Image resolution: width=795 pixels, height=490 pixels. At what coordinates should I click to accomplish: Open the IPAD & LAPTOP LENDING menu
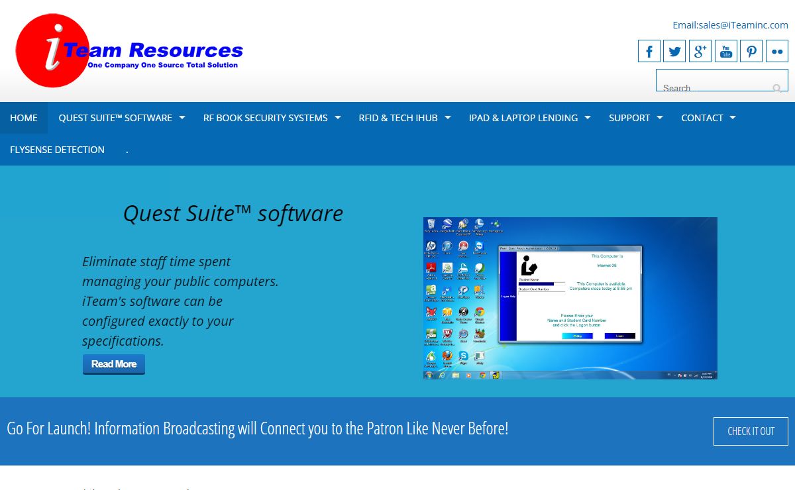(x=523, y=118)
